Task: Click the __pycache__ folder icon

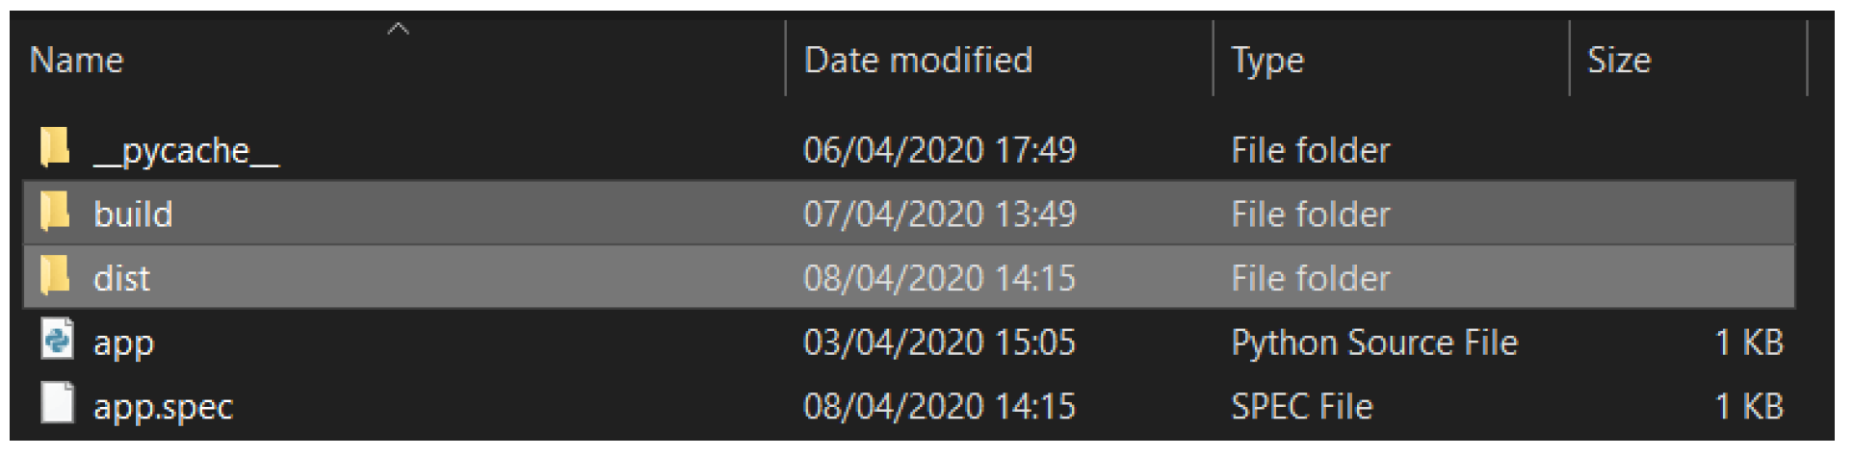Action: coord(56,148)
